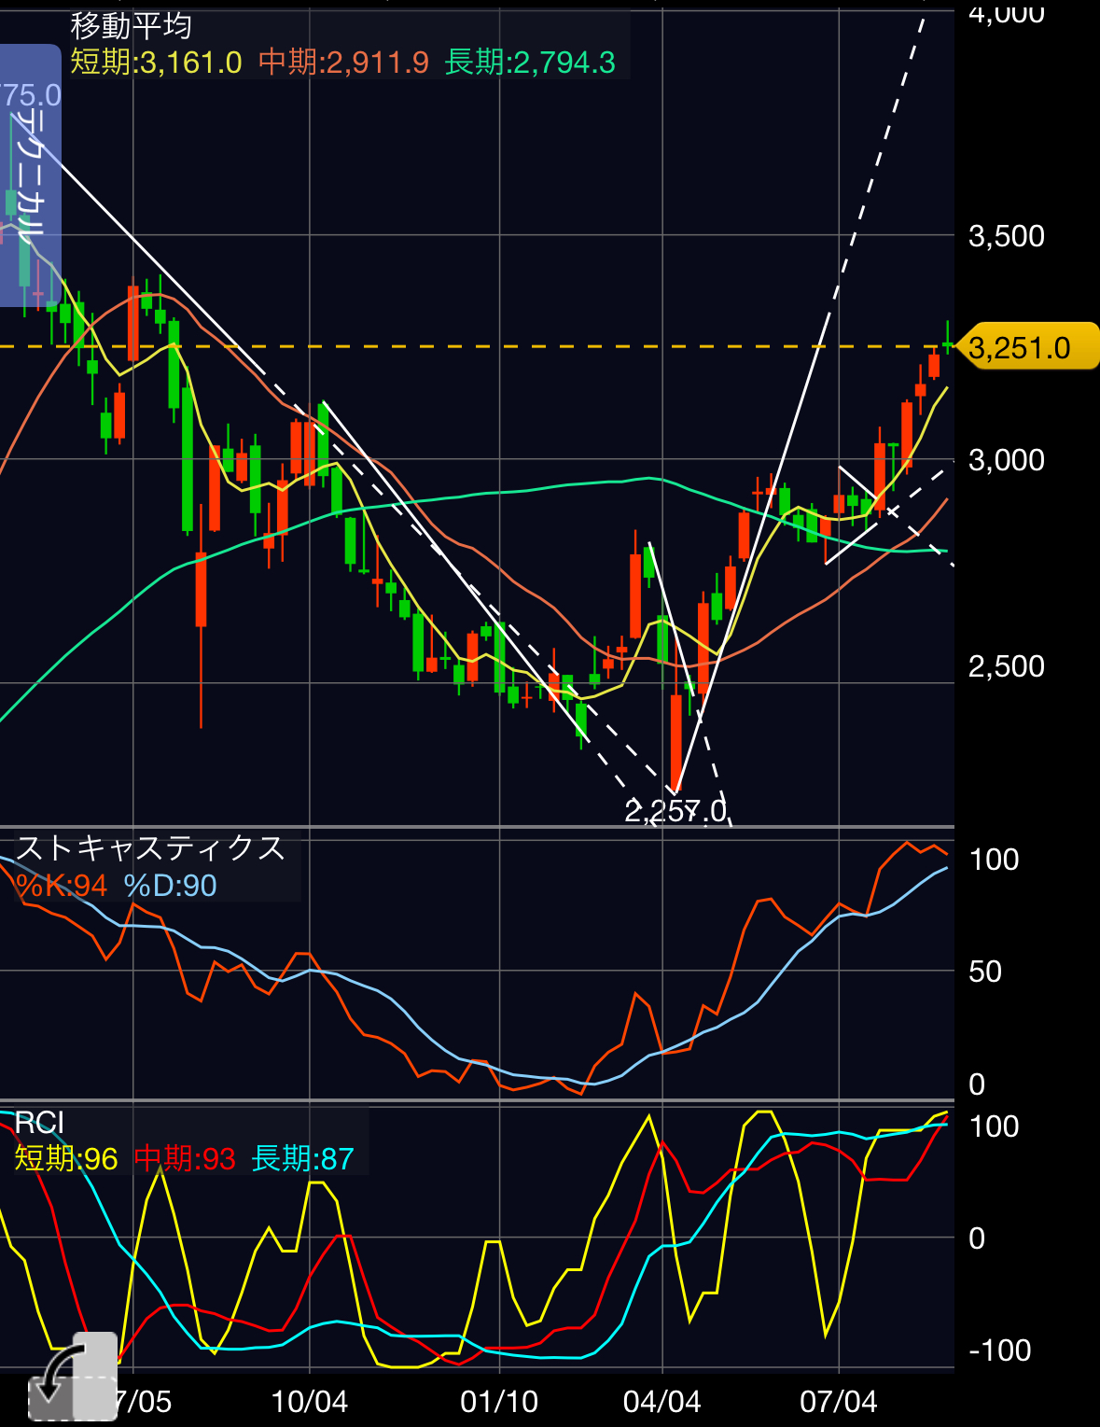This screenshot has width=1100, height=1427.
Task: Tap the 3,500 price axis label
Action: [x=1007, y=236]
